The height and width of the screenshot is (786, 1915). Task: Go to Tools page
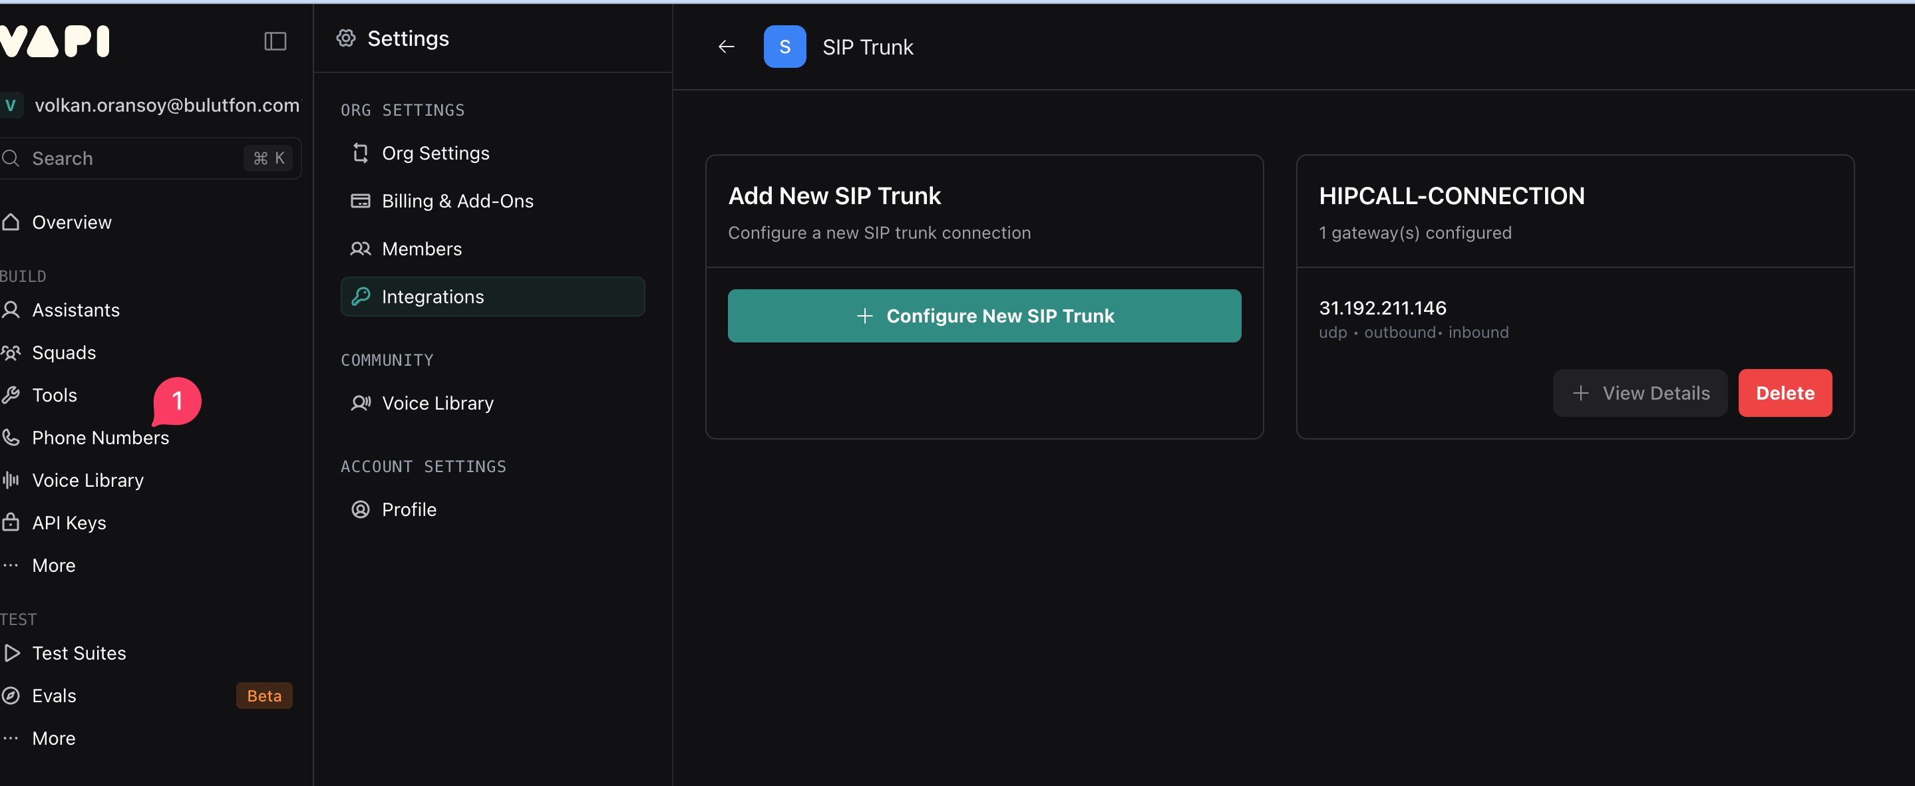click(55, 395)
